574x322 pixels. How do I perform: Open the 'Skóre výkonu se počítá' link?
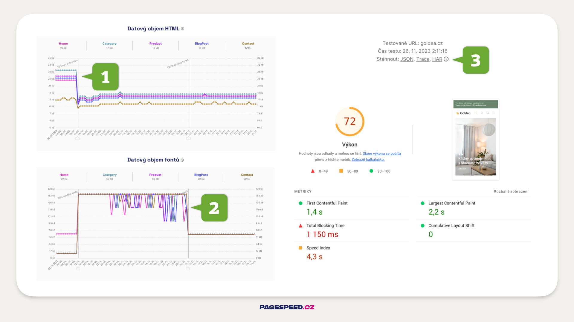(x=381, y=154)
